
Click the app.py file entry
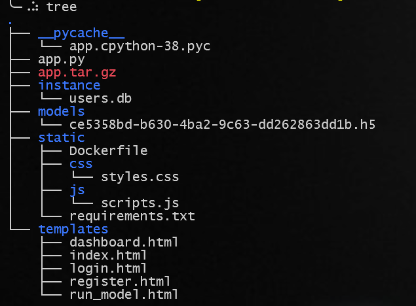point(62,59)
